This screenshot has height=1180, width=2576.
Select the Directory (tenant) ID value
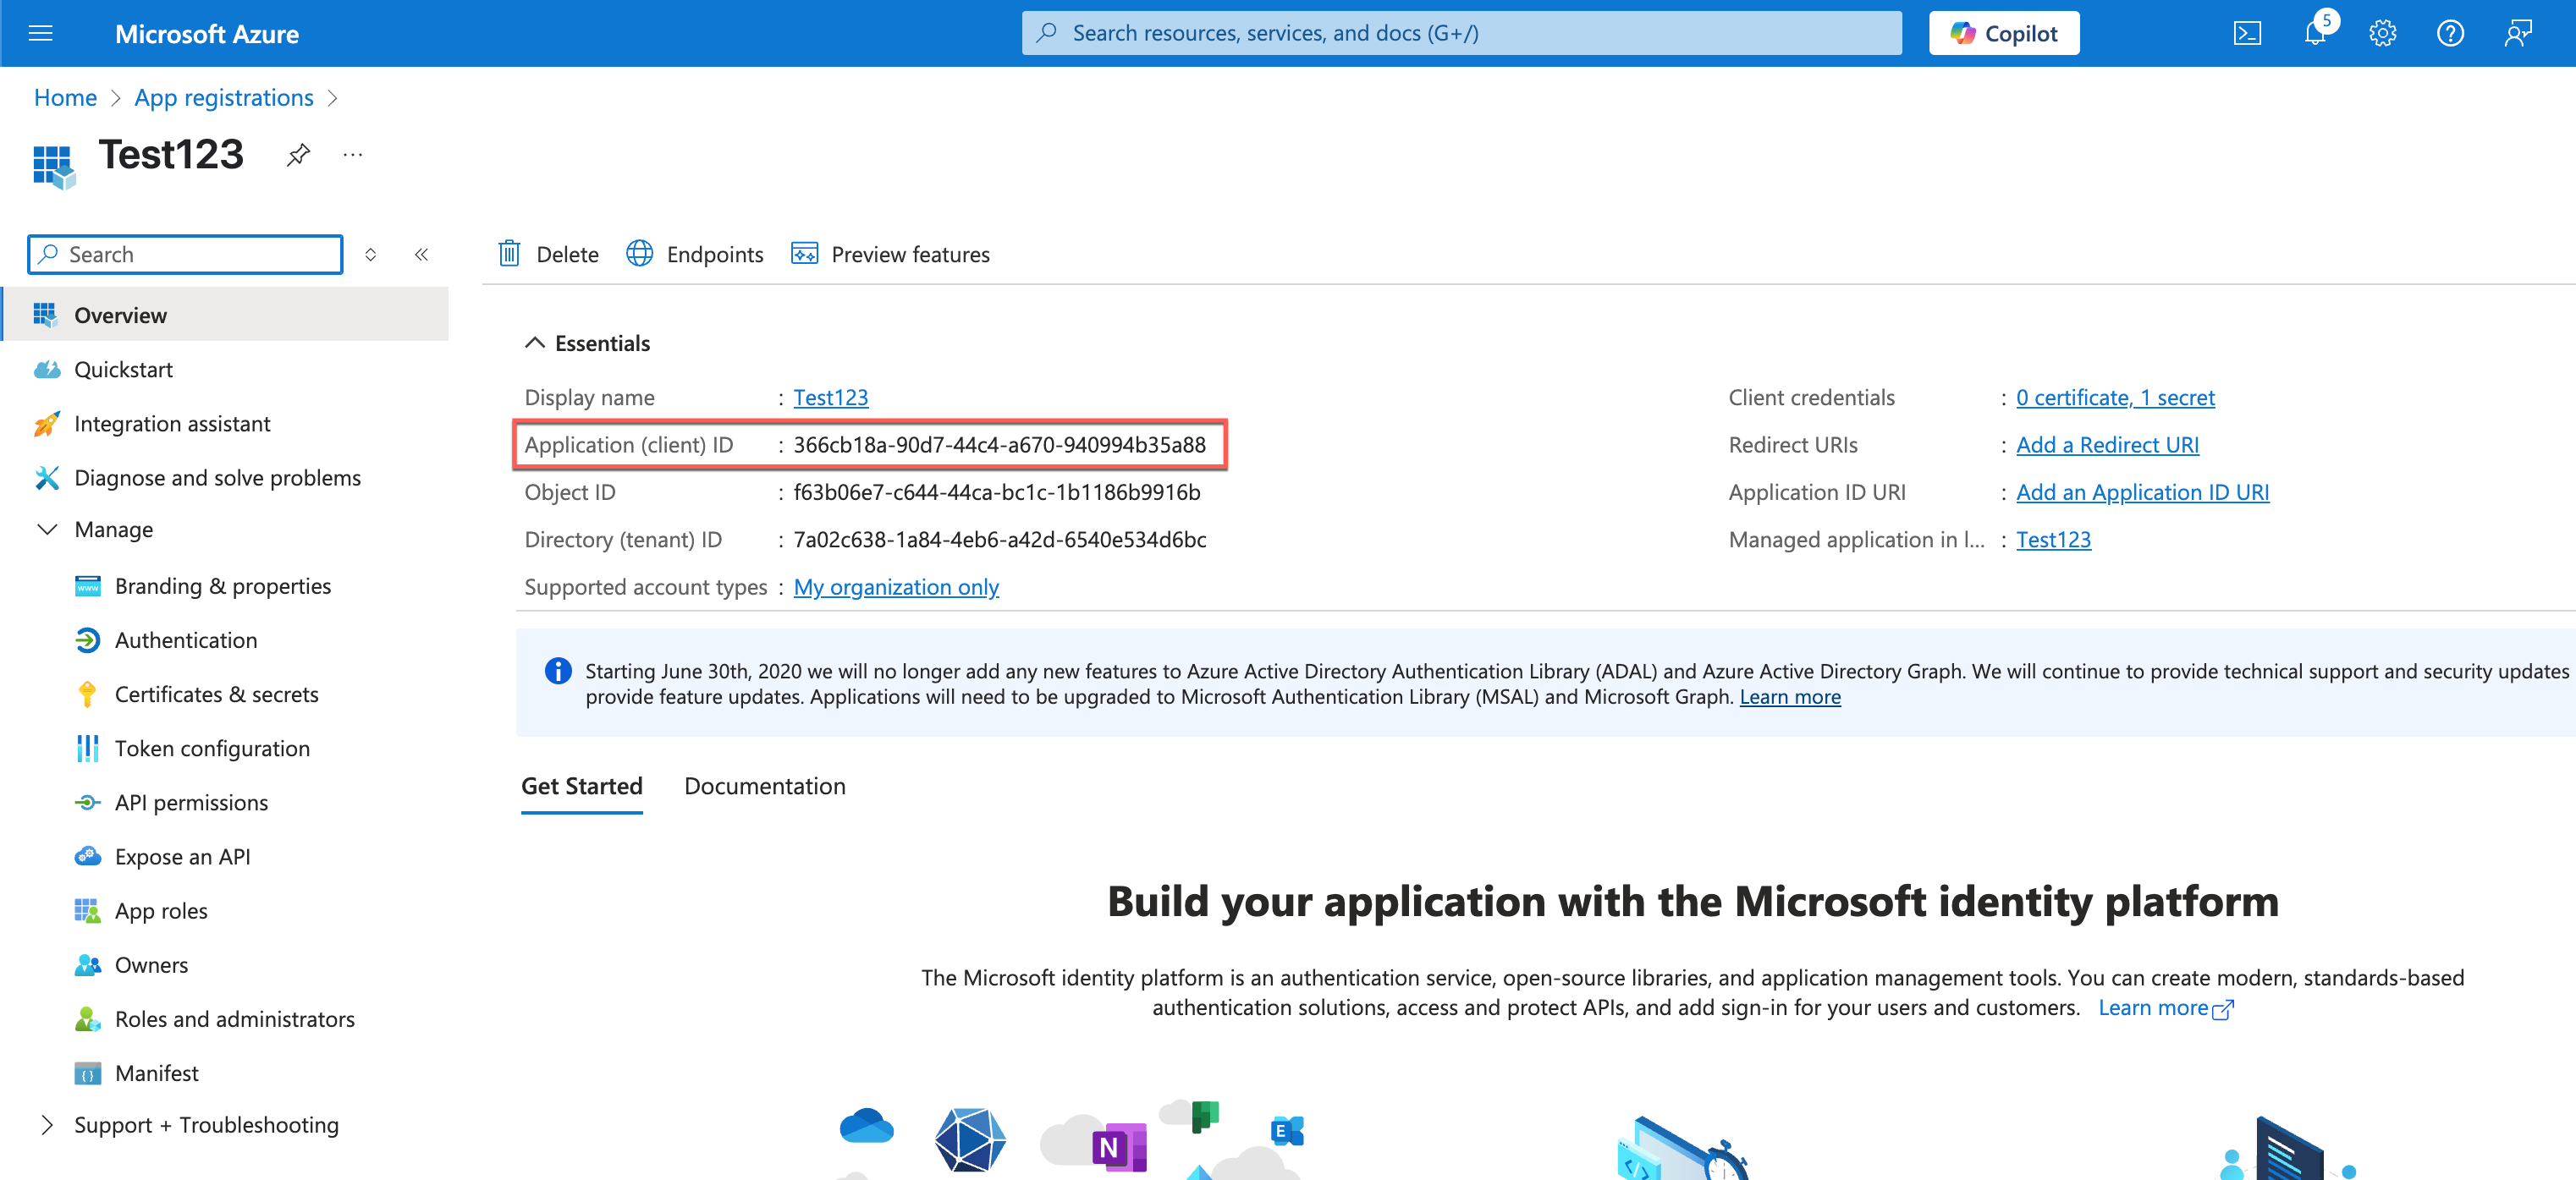pyautogui.click(x=999, y=540)
